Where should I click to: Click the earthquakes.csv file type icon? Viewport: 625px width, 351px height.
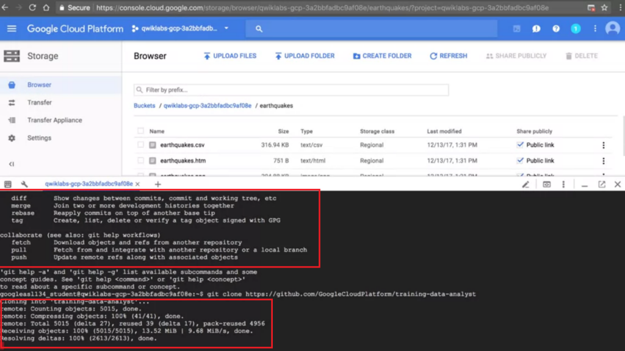point(153,145)
